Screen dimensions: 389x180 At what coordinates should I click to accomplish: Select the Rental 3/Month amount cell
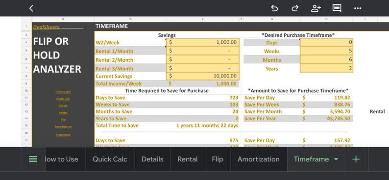(203, 68)
